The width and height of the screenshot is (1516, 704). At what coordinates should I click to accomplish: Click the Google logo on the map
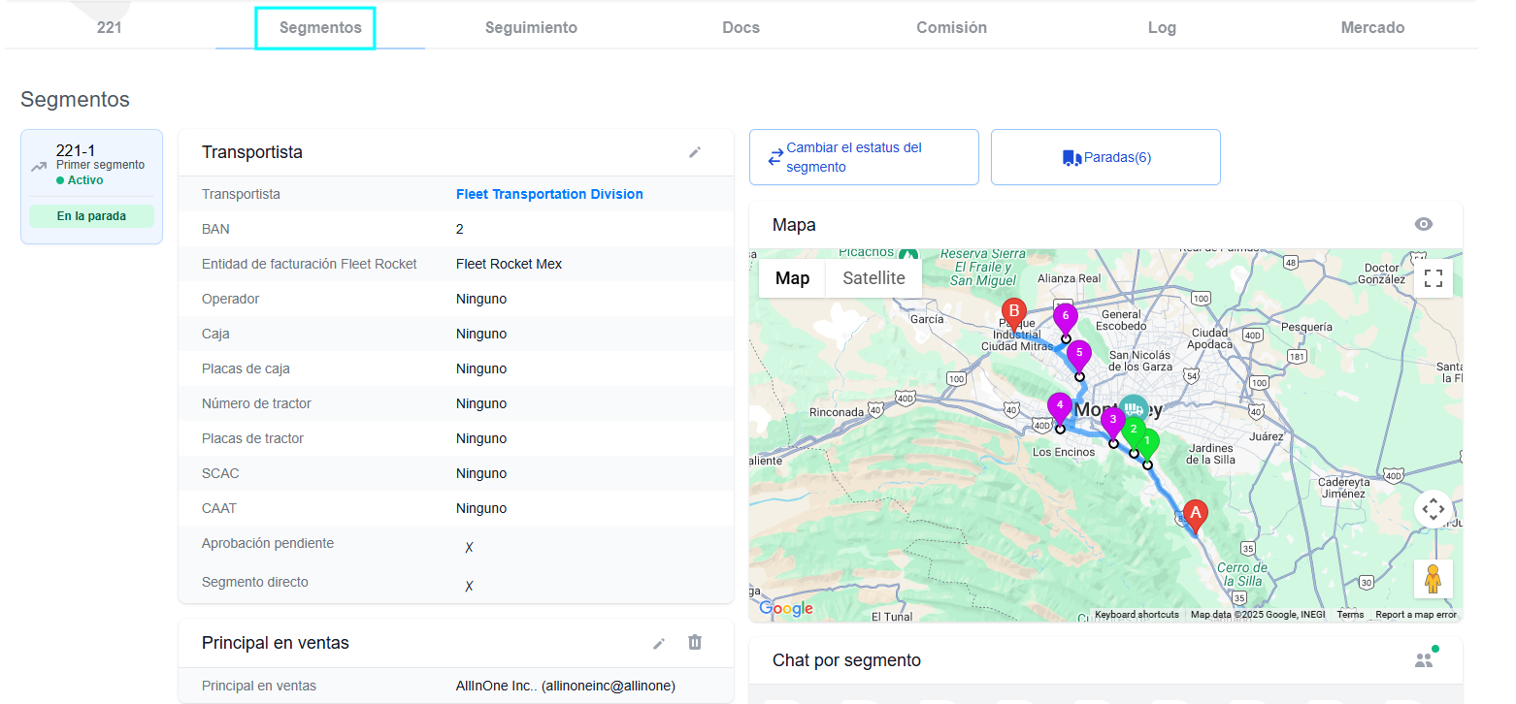[x=786, y=608]
